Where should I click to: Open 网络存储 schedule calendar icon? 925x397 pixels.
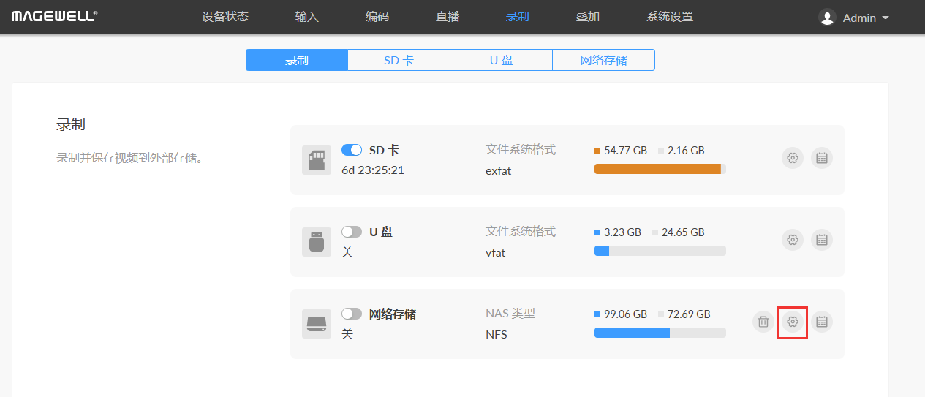coord(822,322)
